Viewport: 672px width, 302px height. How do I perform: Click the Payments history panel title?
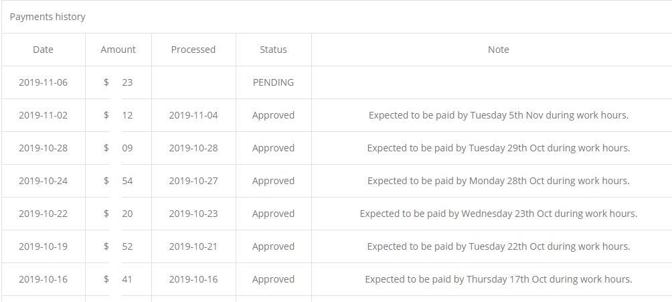[48, 17]
